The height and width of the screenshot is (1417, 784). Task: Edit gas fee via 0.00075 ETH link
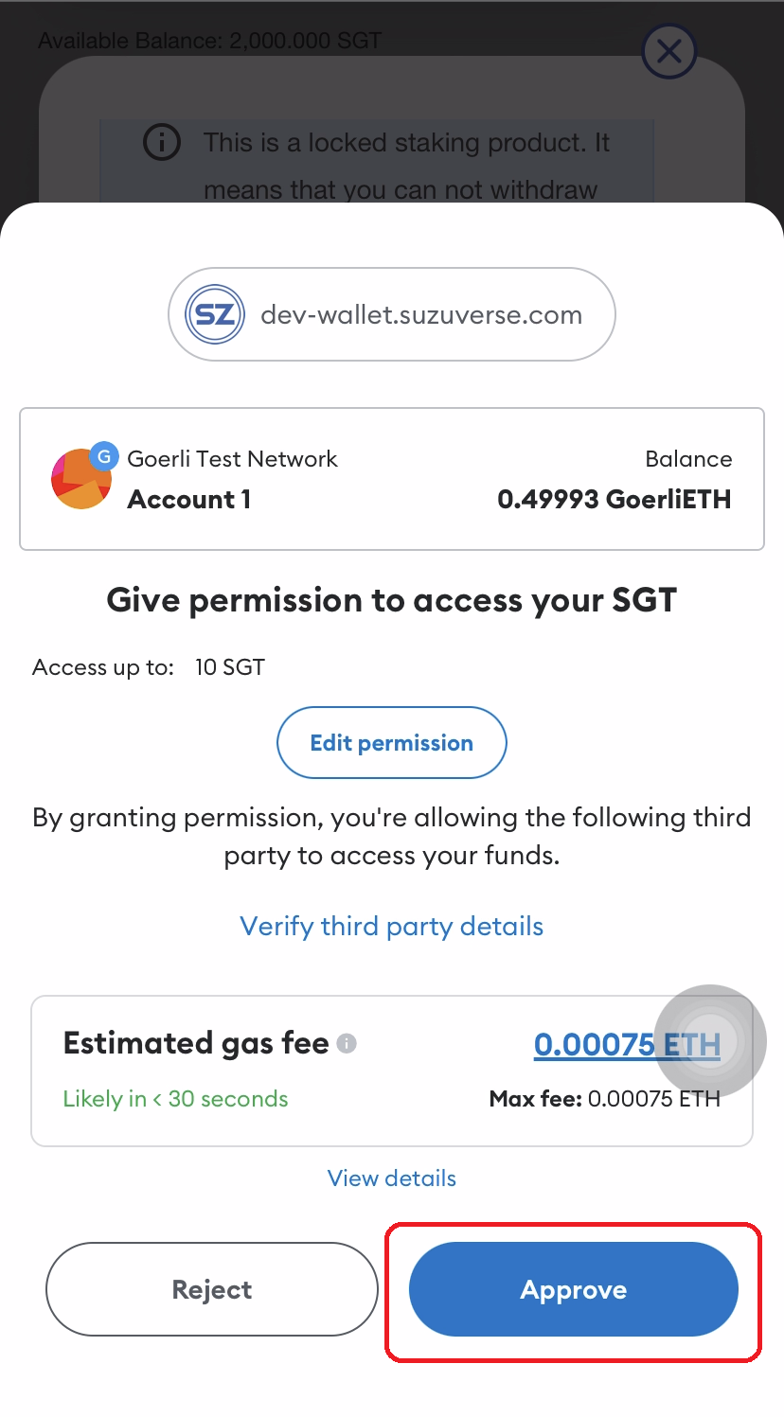tap(627, 1044)
